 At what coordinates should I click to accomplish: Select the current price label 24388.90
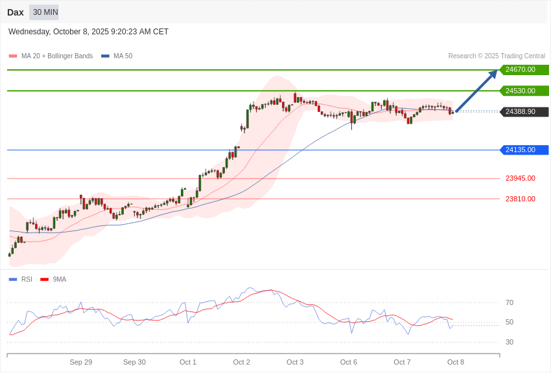[524, 112]
